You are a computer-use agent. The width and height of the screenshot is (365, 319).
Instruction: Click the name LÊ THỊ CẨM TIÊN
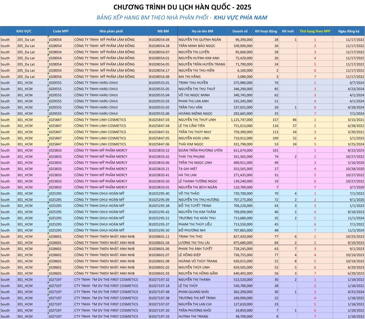(195, 126)
